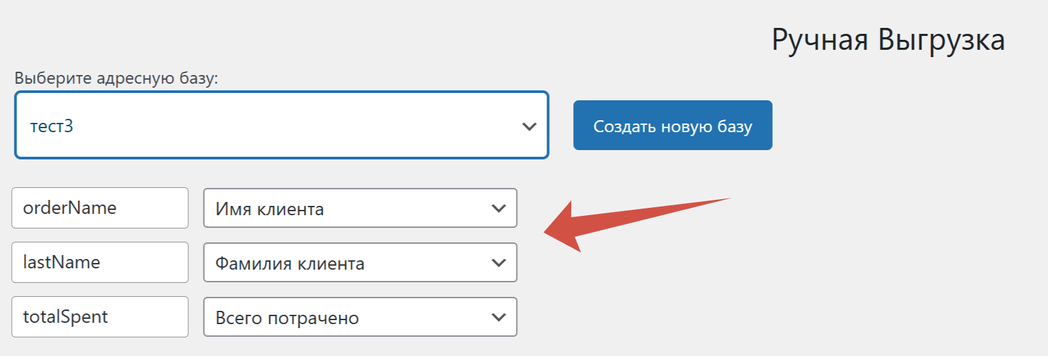Open the Всего потрачено field mapping dropdown

360,317
